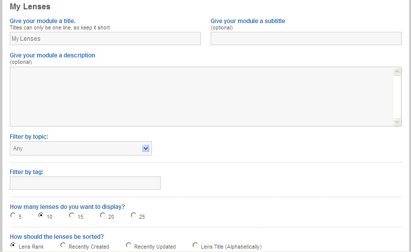The image size is (411, 252).
Task: Click the 'Give your module a title' label
Action: (x=43, y=21)
